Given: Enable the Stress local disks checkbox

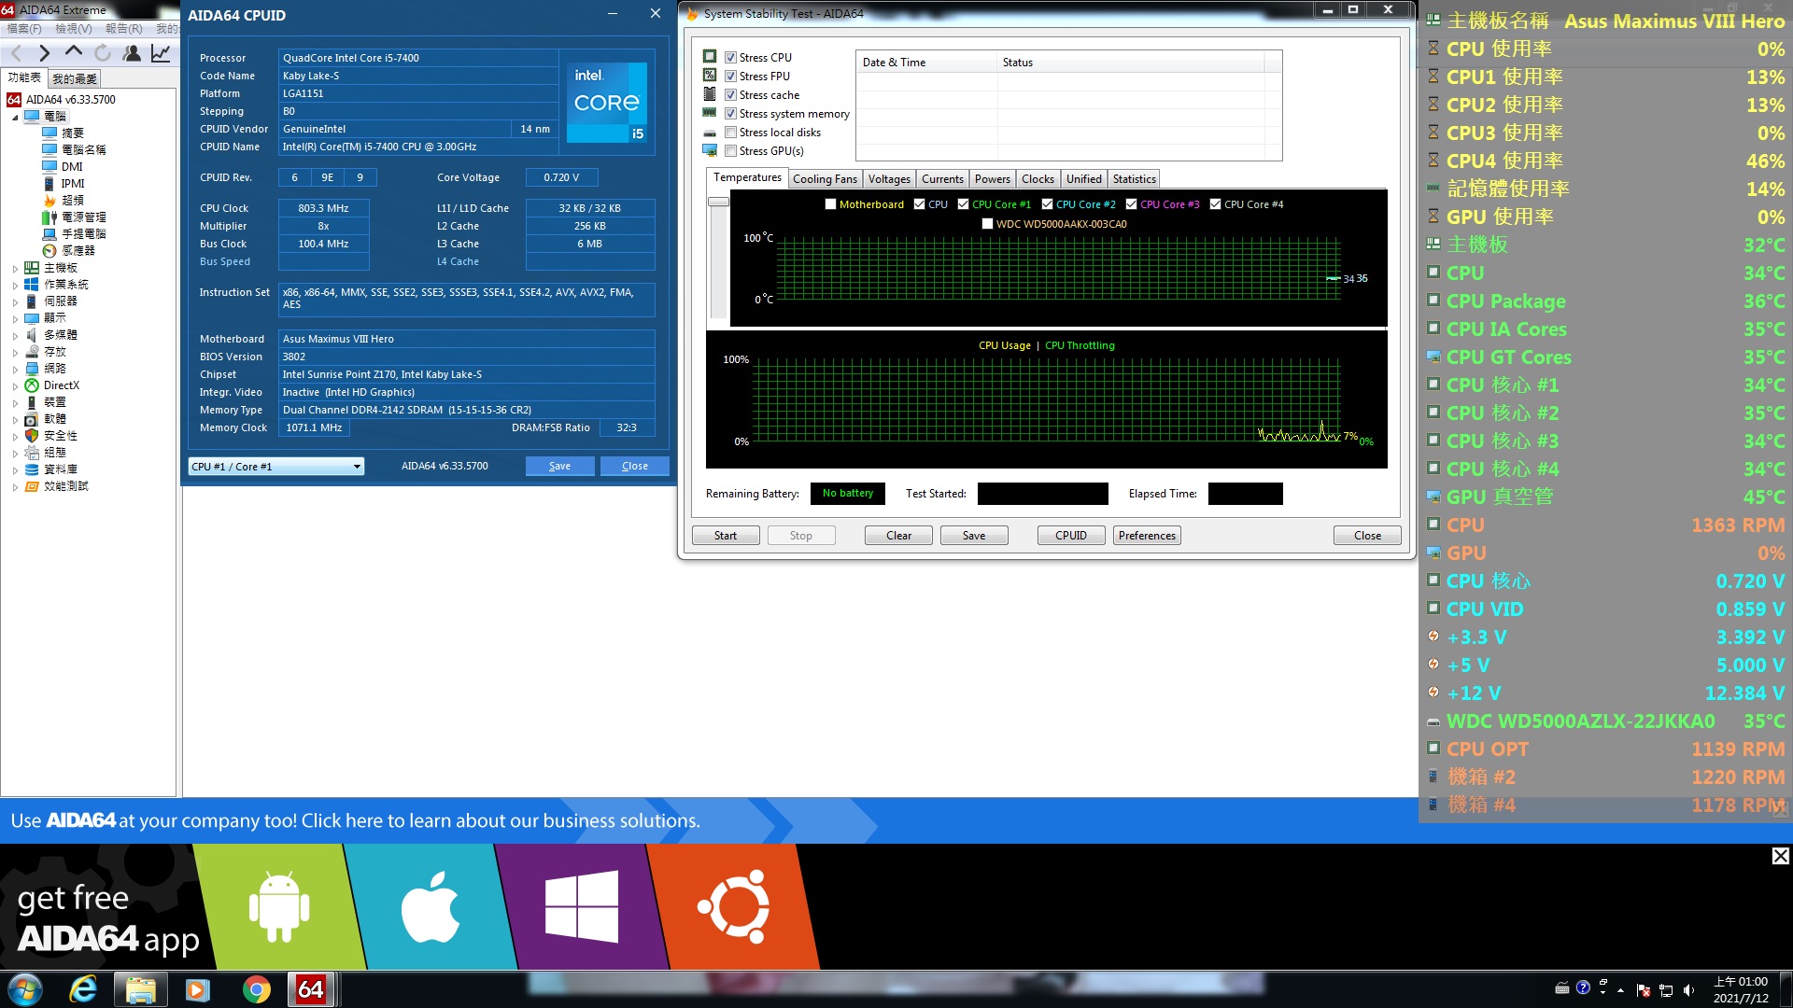Looking at the screenshot, I should 731,133.
